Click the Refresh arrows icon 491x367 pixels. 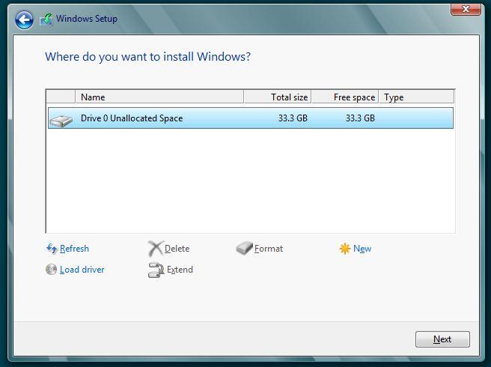tap(52, 249)
